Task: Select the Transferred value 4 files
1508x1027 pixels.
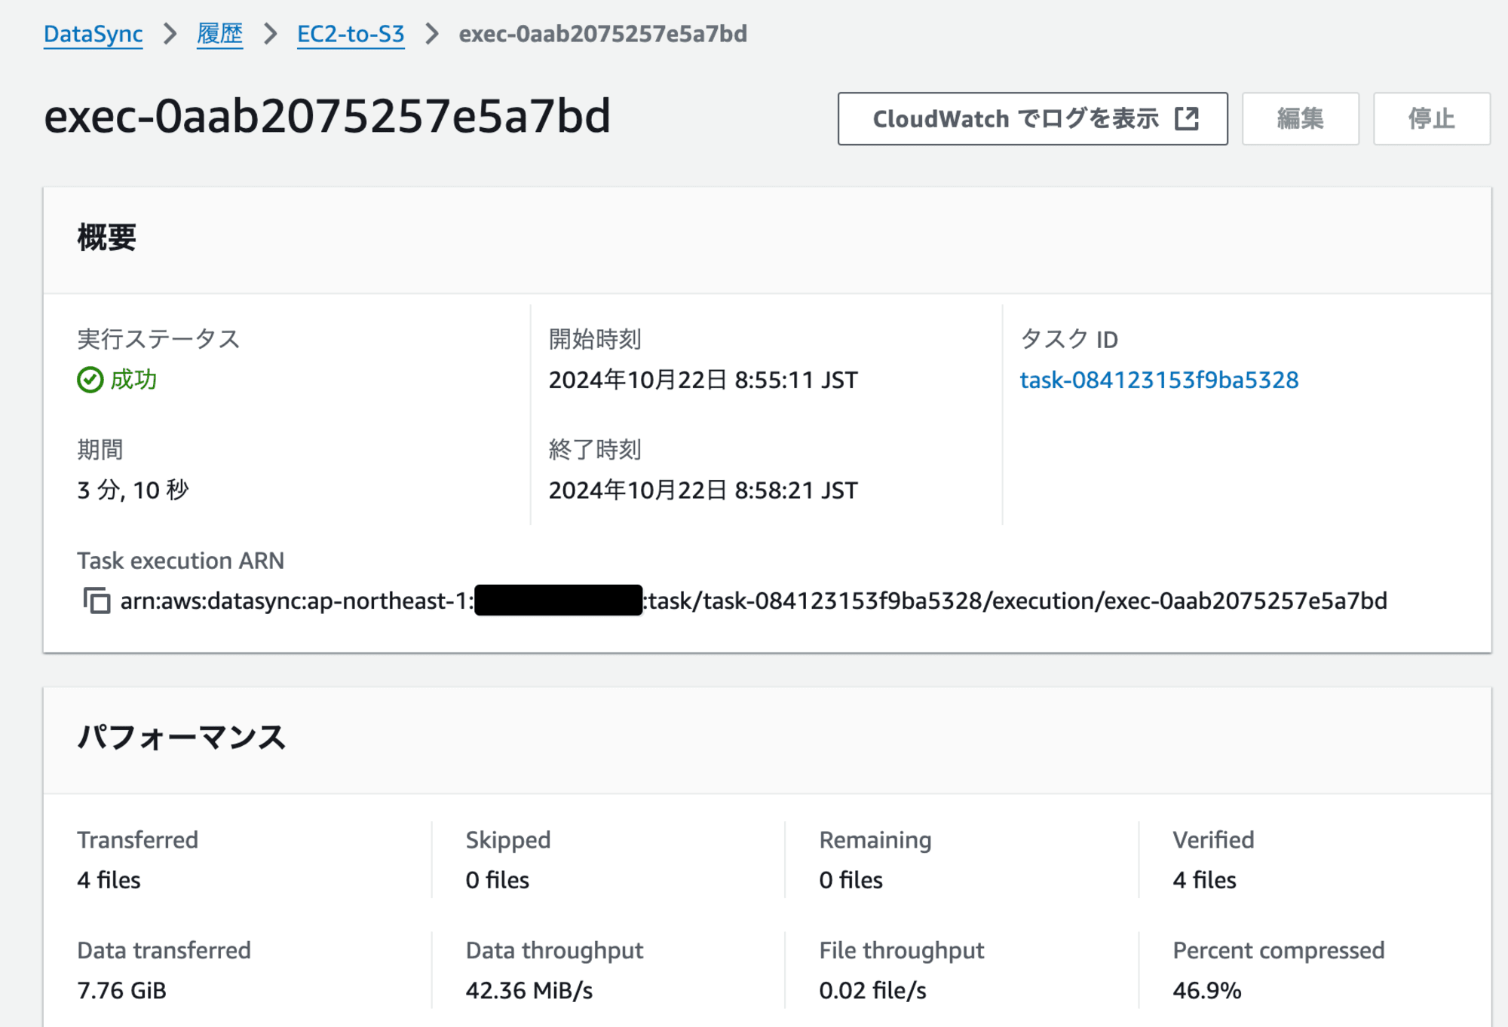Action: (109, 879)
